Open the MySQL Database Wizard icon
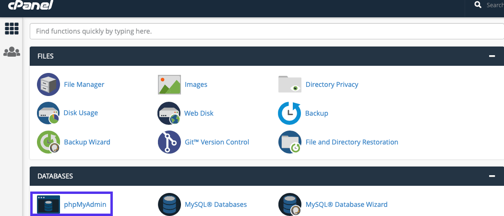 [290, 204]
